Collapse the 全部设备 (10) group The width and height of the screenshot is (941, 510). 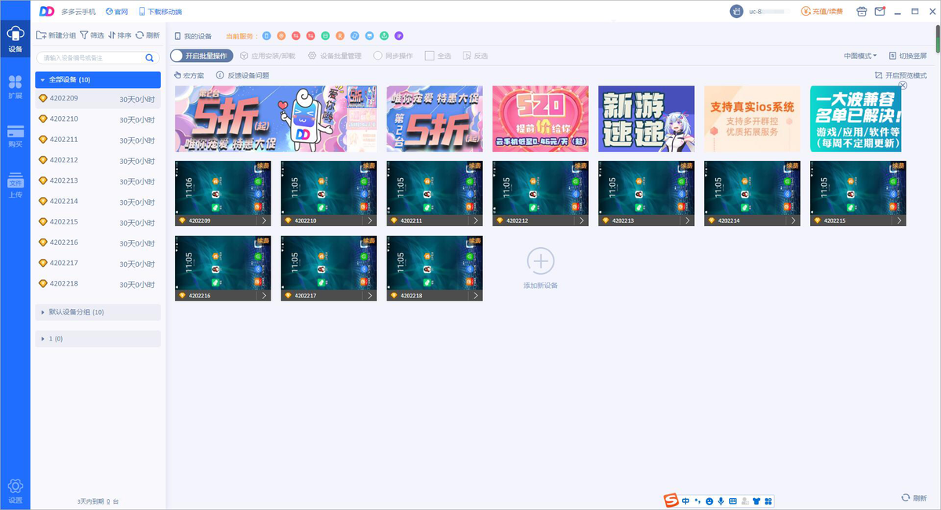point(98,80)
